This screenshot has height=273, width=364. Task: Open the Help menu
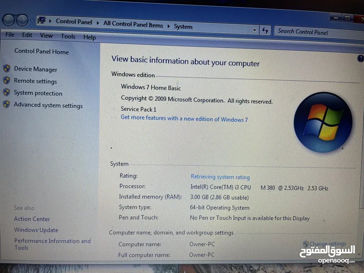pos(89,37)
